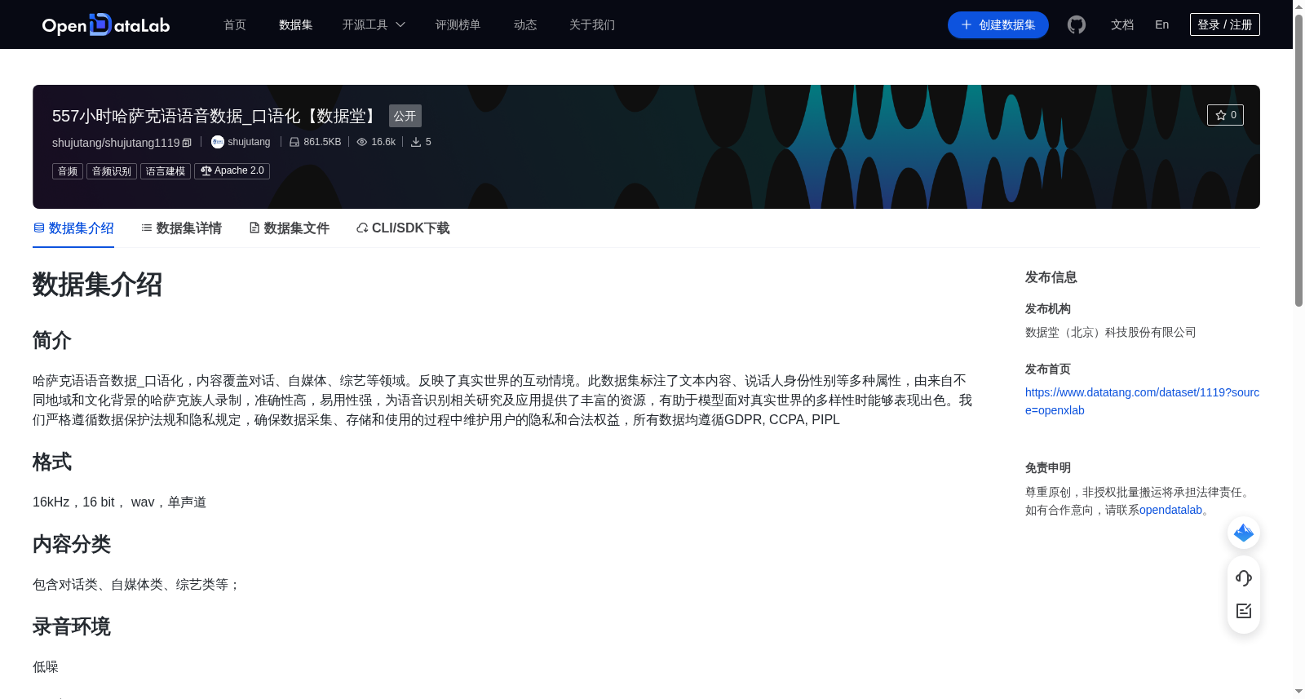Viewport: 1305px width, 699px height.
Task: Click the downloads count icon
Action: [x=416, y=142]
